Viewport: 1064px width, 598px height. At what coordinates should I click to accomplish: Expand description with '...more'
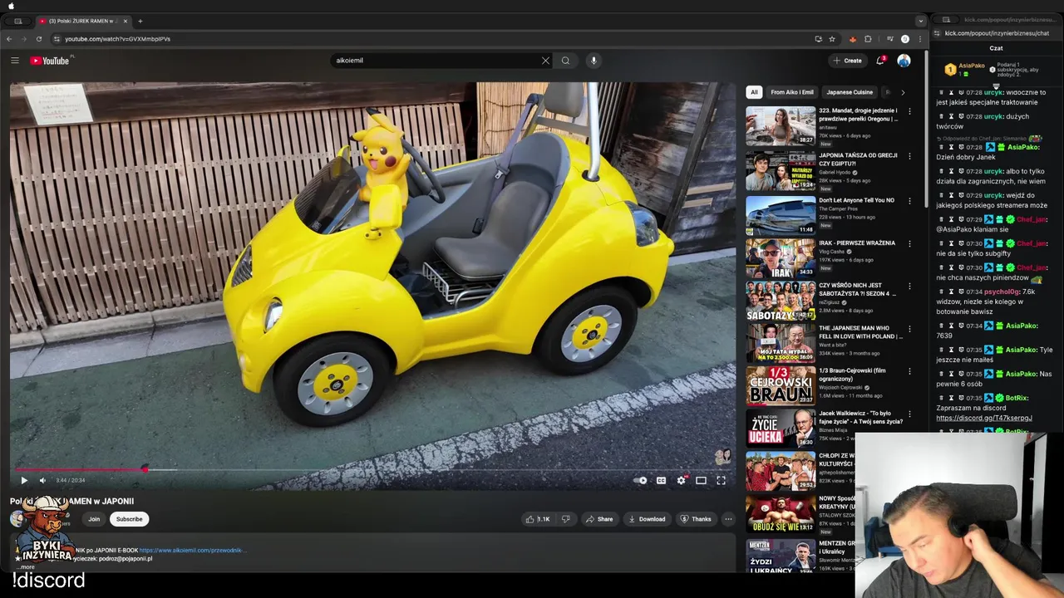[27, 567]
